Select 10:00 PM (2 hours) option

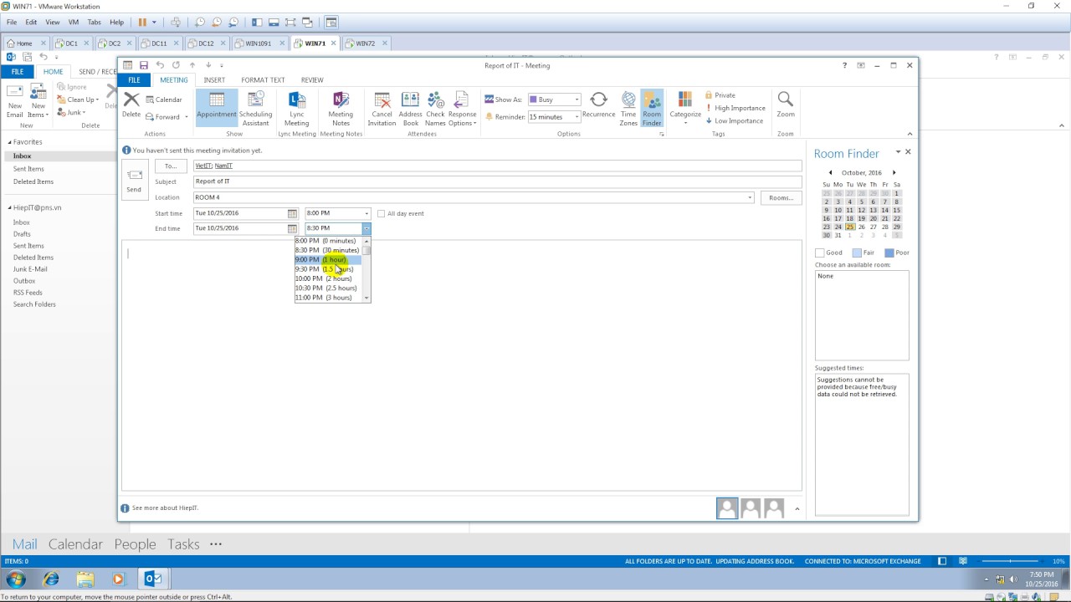click(328, 278)
